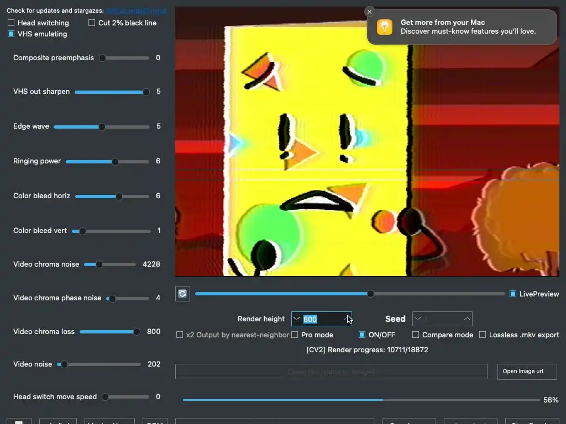Screen dimensions: 566x424
Task: Click the refresh frame icon below the preview
Action: (x=182, y=294)
